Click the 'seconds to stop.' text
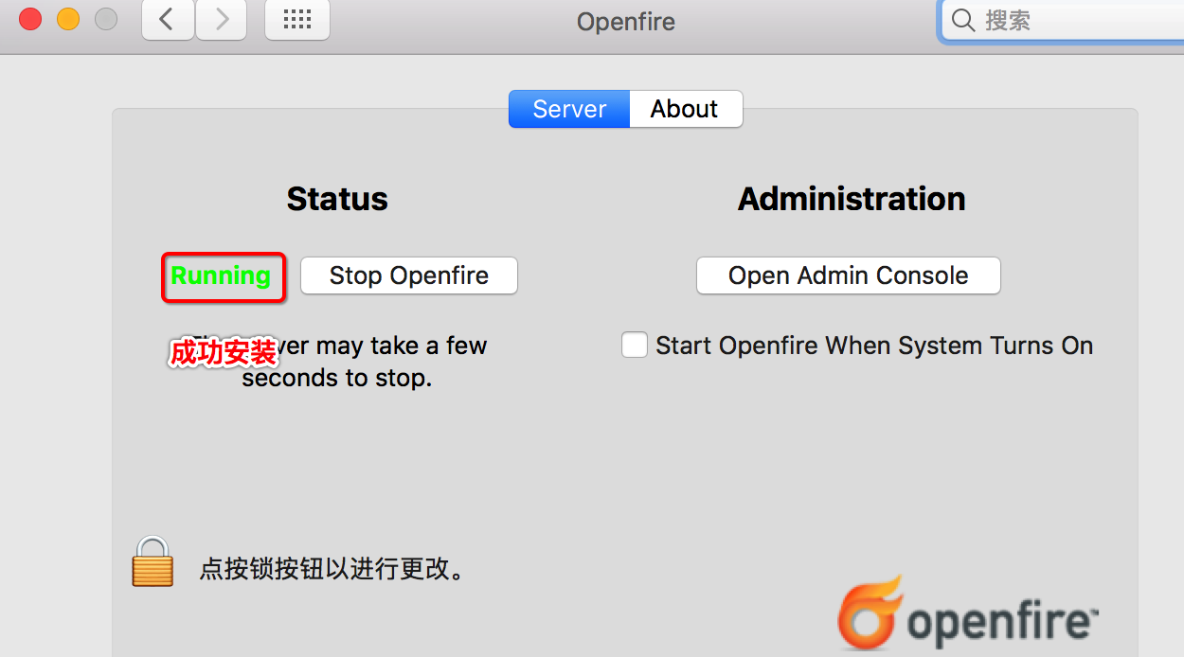The height and width of the screenshot is (657, 1184). (337, 378)
